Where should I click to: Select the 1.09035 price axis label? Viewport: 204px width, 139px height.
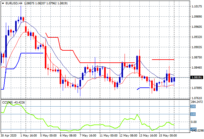(197, 47)
